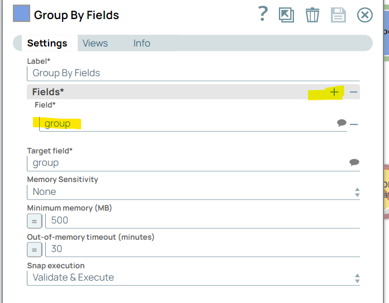Open suggestion bubble for Target field
389x303 pixels.
click(x=354, y=162)
